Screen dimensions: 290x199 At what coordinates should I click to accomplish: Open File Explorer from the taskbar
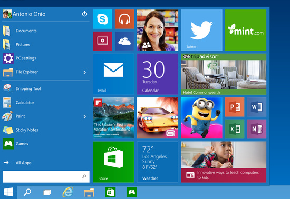[x=89, y=193]
